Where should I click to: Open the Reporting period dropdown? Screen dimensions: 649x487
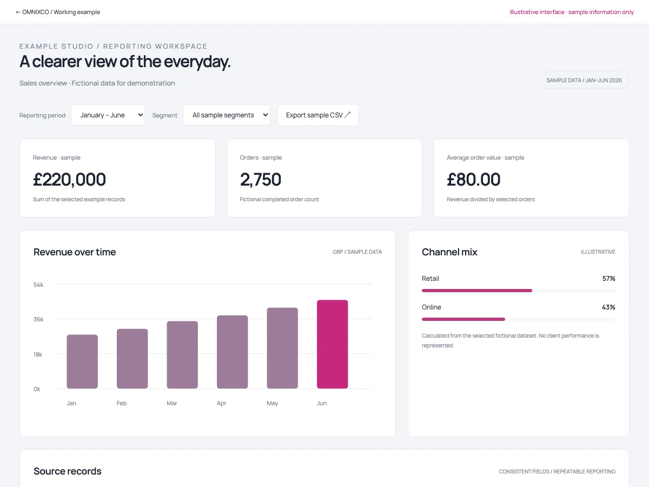[108, 115]
